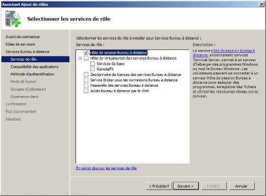Click the État d'avancement step
Screen dimensions: 266x196
[x=21, y=111]
